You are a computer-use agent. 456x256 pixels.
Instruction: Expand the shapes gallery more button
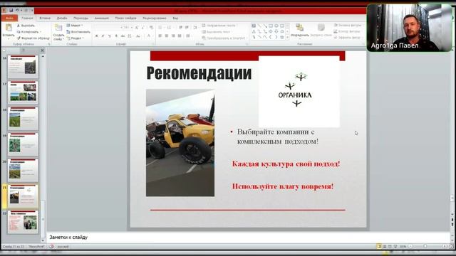pos(288,37)
